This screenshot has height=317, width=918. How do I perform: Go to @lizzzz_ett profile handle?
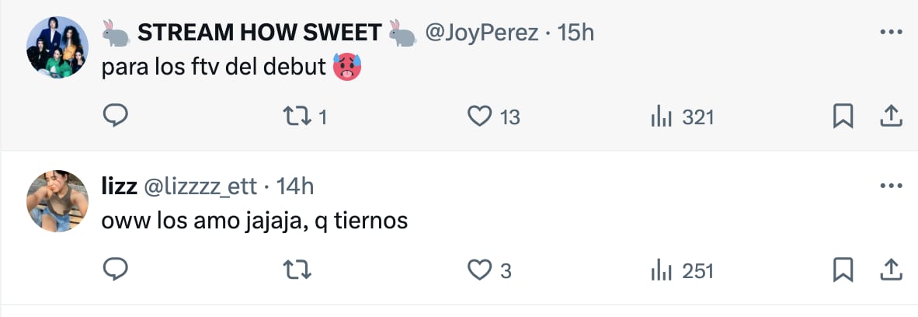199,186
